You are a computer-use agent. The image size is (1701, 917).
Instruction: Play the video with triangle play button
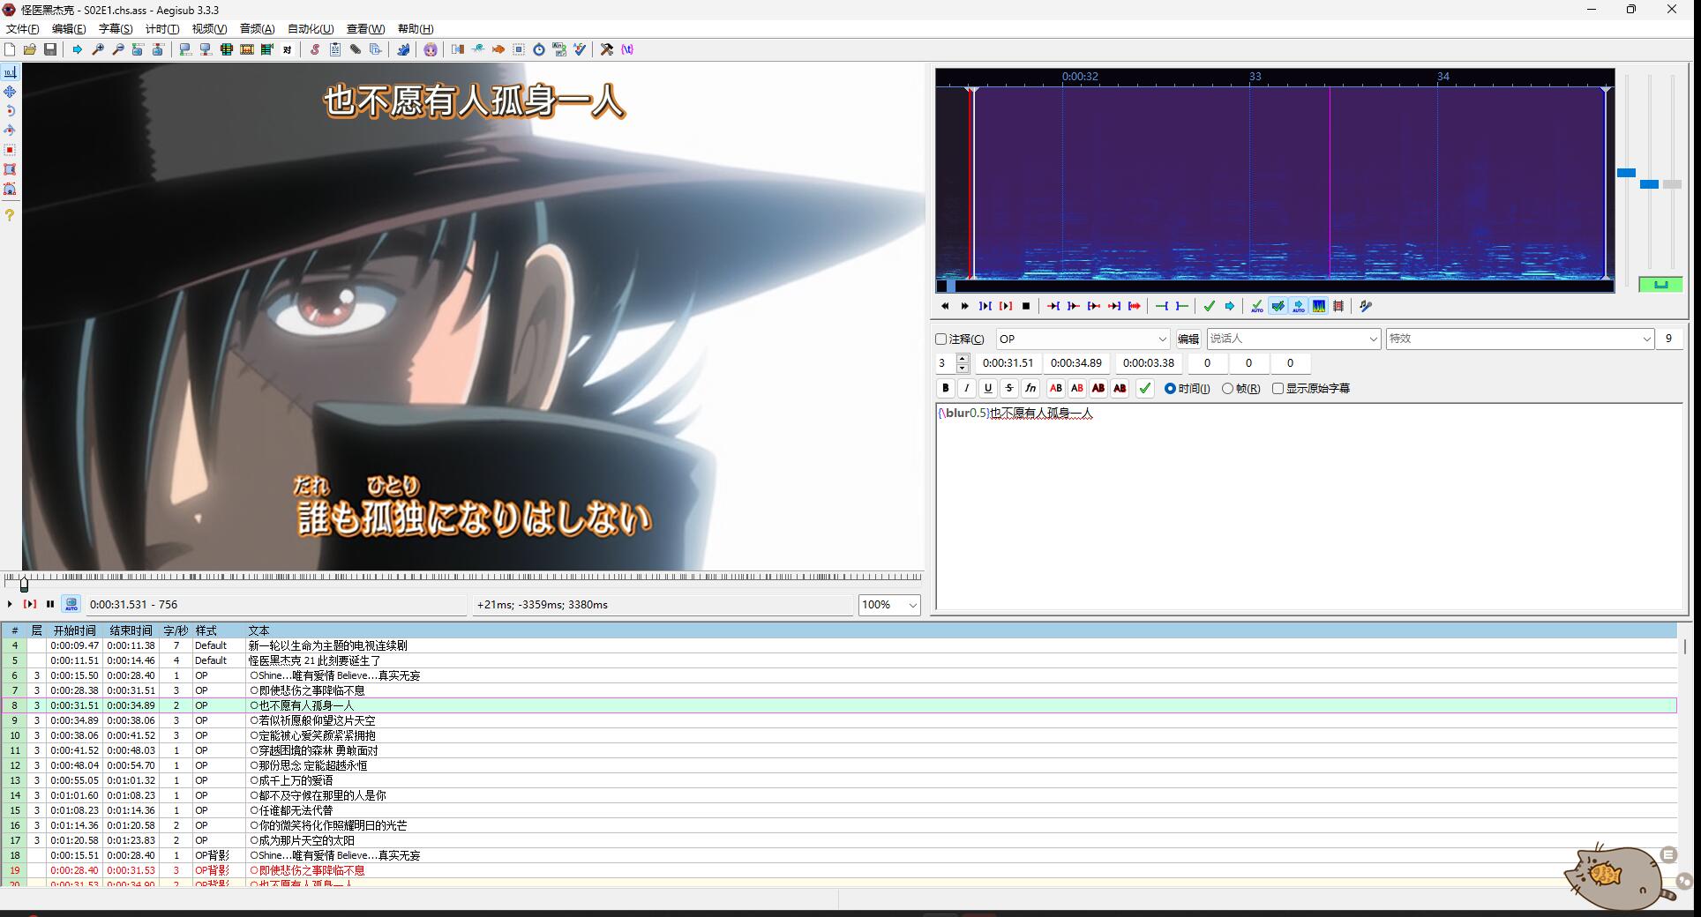(x=10, y=604)
